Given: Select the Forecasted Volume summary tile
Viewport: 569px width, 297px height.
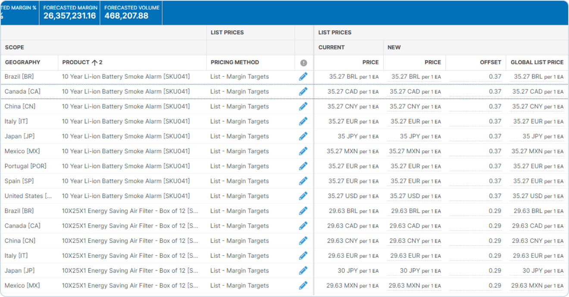Looking at the screenshot, I should 131,12.
